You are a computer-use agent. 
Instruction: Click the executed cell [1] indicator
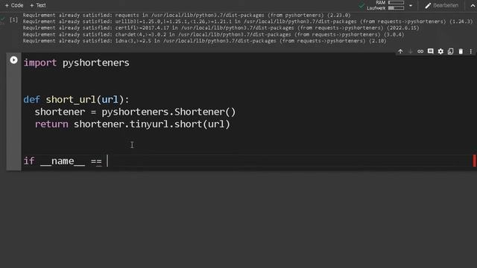point(13,20)
